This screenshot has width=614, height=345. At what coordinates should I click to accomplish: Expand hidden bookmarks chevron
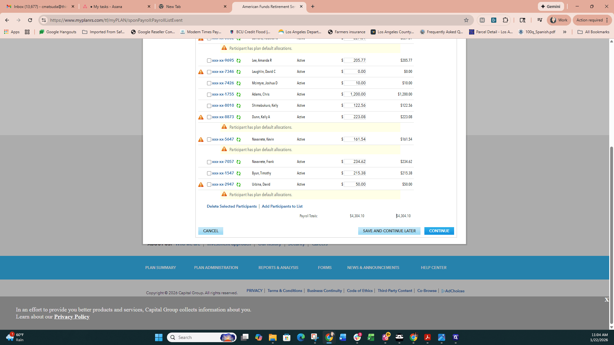[x=565, y=32]
